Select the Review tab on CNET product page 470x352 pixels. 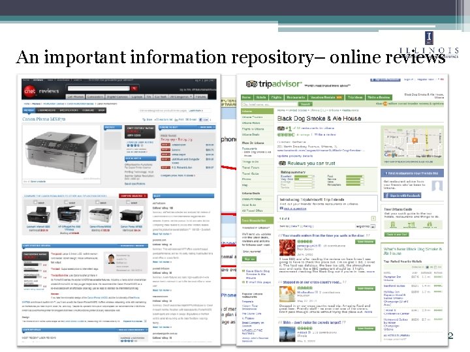tap(29, 110)
